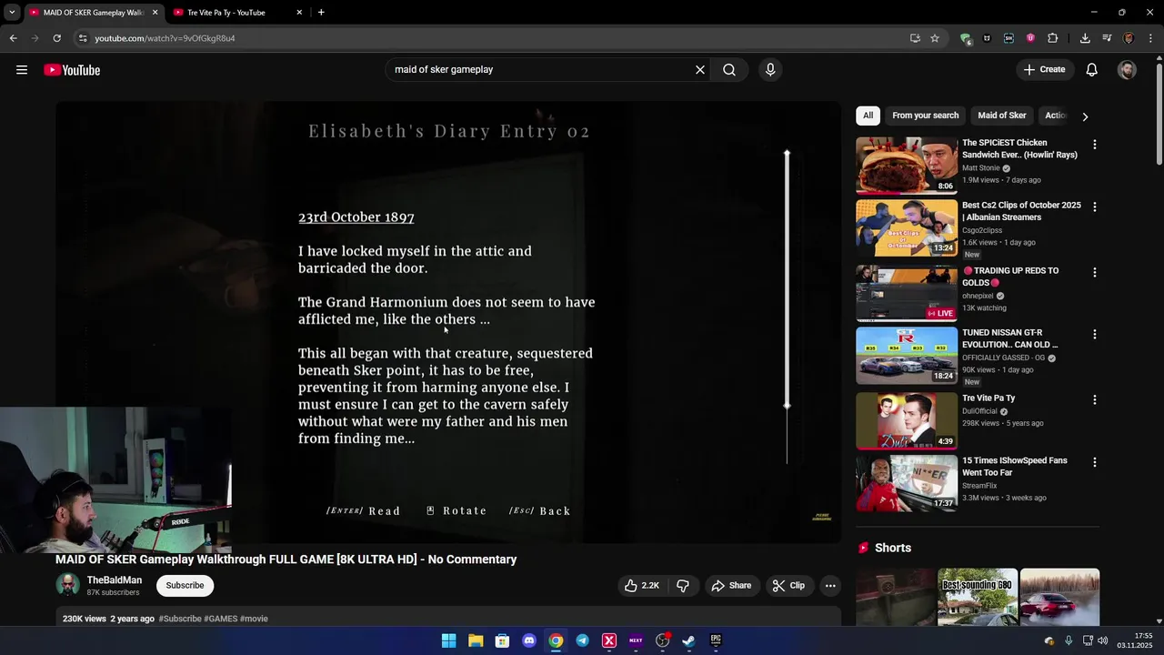Bookmark this page with the star
The image size is (1164, 655).
pyautogui.click(x=935, y=38)
